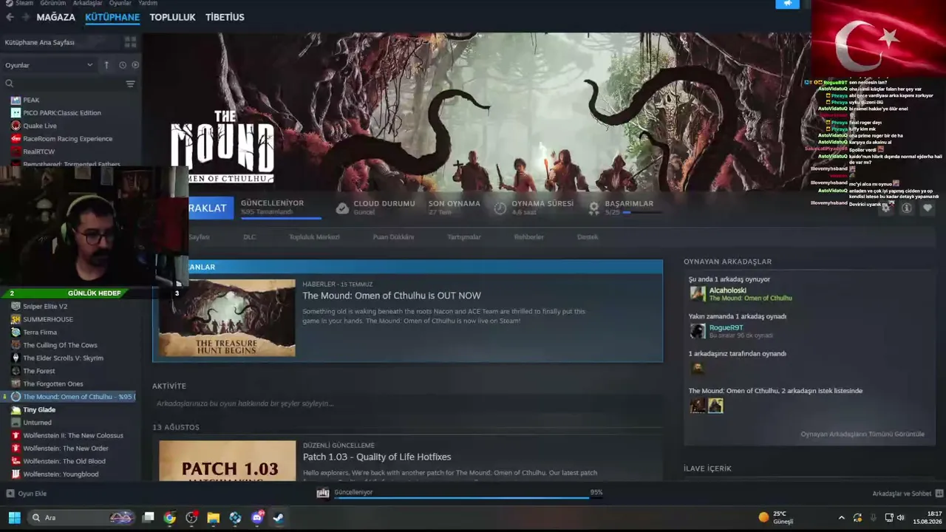946x532 pixels.
Task: Show recent games via clock icon
Action: click(x=123, y=65)
